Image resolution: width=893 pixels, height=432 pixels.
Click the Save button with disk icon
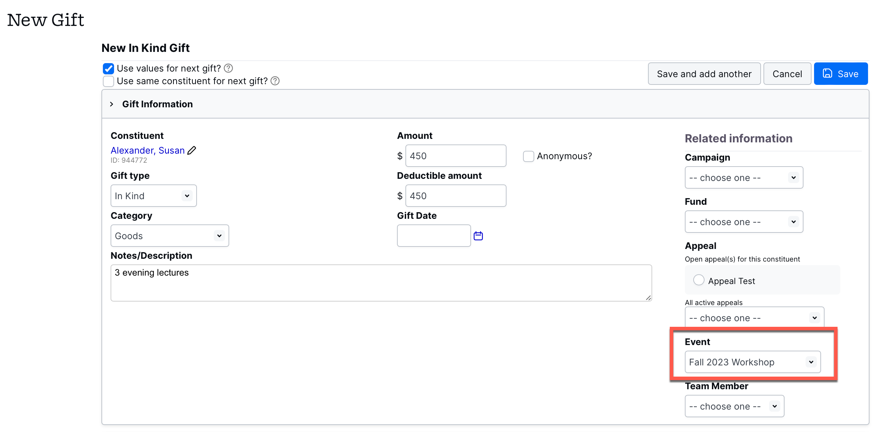coord(840,74)
